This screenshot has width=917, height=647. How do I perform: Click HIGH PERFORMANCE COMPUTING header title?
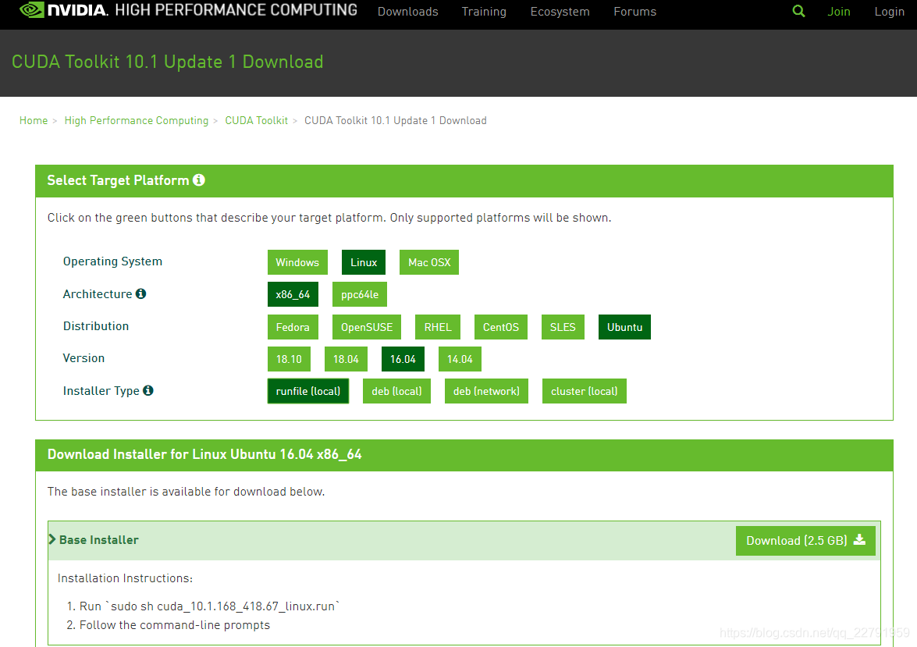[x=236, y=10]
